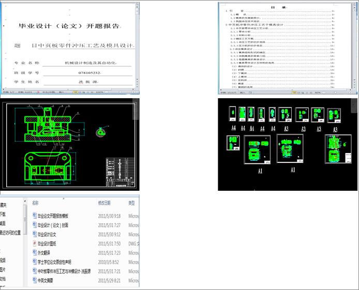Click the Explorer navigation pane scrollbar
The height and width of the screenshot is (290, 359).
(25, 220)
